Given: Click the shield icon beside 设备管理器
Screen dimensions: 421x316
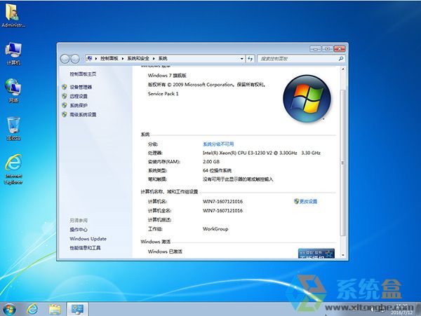Looking at the screenshot, I should [64, 87].
